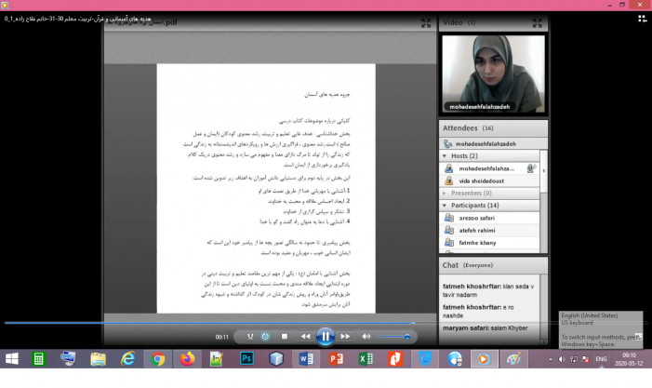Show hidden system tray icons
The width and height of the screenshot is (652, 388).
[x=551, y=359]
